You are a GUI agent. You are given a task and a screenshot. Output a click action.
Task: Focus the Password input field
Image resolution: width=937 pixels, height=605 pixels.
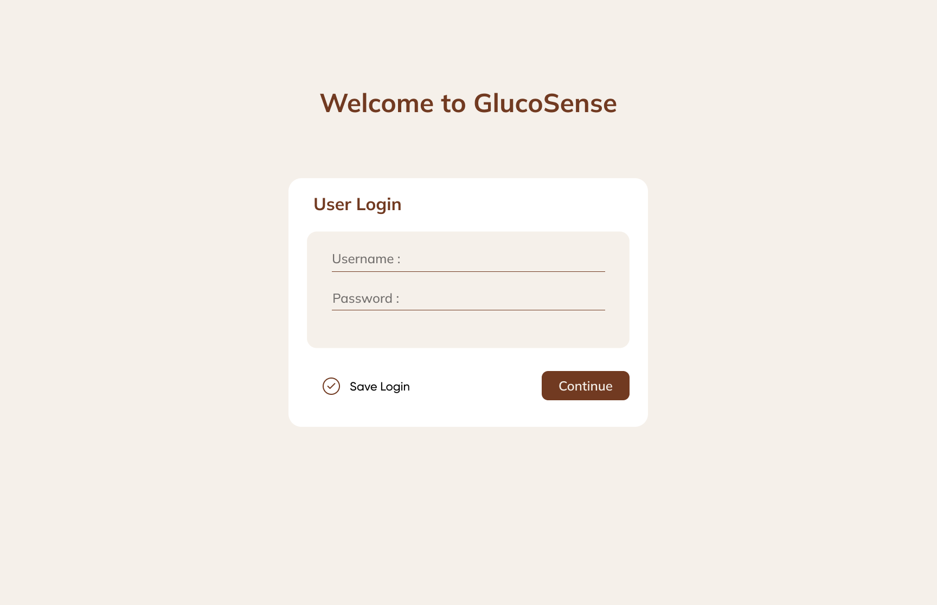(468, 298)
